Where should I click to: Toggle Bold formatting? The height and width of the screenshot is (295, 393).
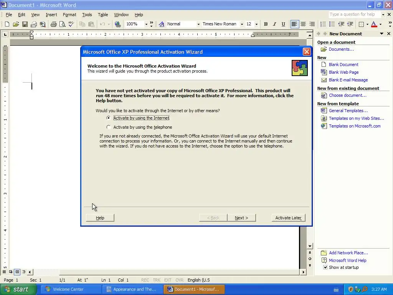[x=266, y=24]
